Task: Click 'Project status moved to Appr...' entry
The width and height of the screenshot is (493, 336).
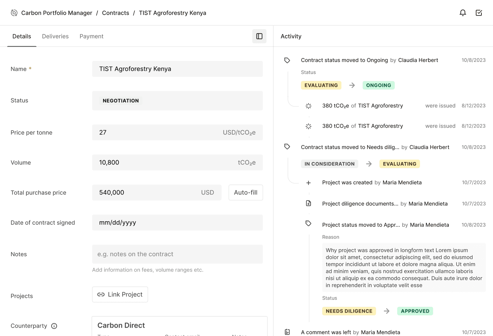Action: pyautogui.click(x=361, y=225)
